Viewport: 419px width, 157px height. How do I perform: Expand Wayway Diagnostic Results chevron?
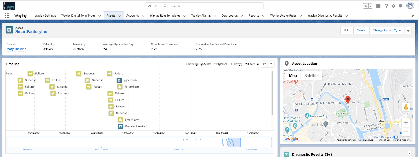point(346,16)
